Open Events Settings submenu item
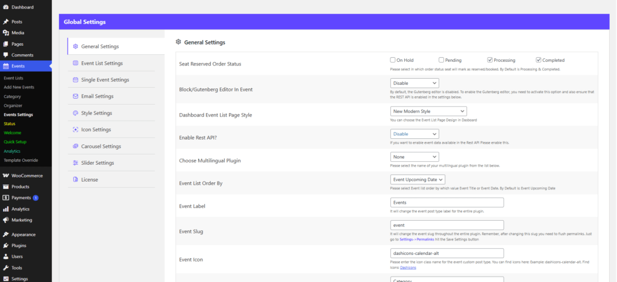This screenshot has height=282, width=617. point(19,115)
